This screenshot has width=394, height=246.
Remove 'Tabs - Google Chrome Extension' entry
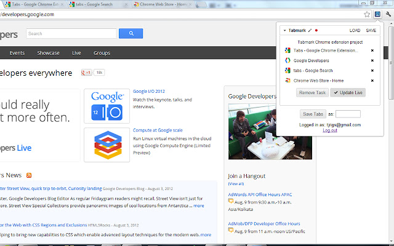[x=372, y=50]
